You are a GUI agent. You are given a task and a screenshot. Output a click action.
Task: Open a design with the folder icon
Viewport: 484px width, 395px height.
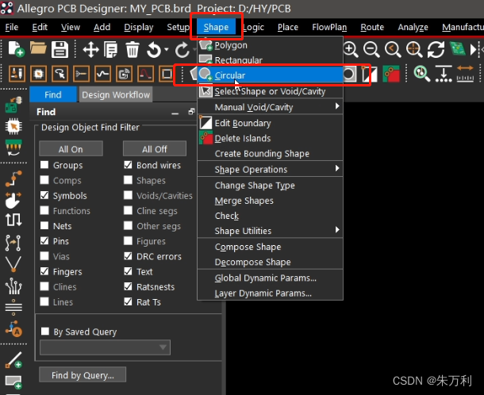[x=38, y=48]
